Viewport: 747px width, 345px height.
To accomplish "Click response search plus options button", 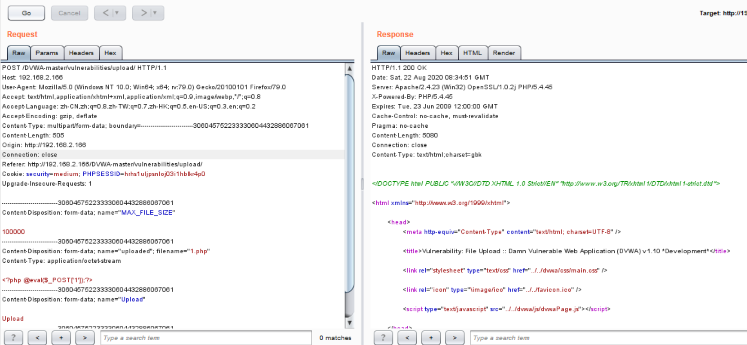I will (x=431, y=338).
